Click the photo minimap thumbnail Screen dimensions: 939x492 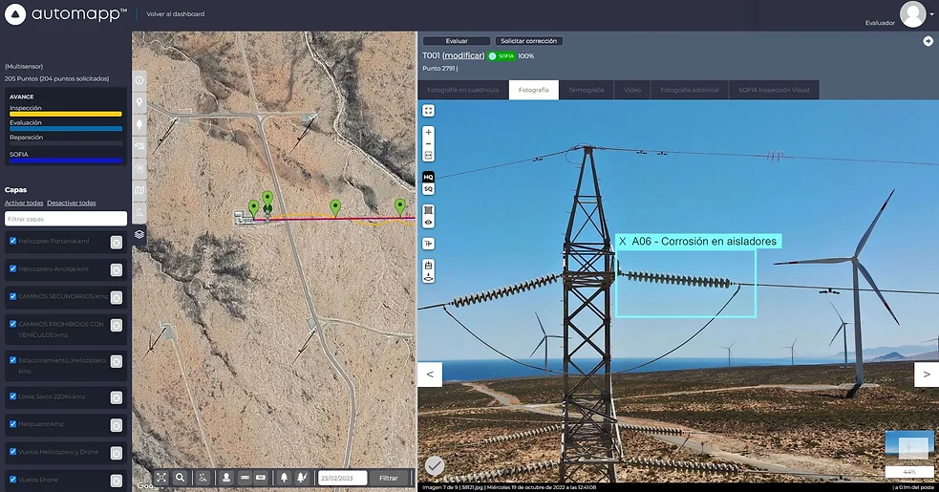909,446
